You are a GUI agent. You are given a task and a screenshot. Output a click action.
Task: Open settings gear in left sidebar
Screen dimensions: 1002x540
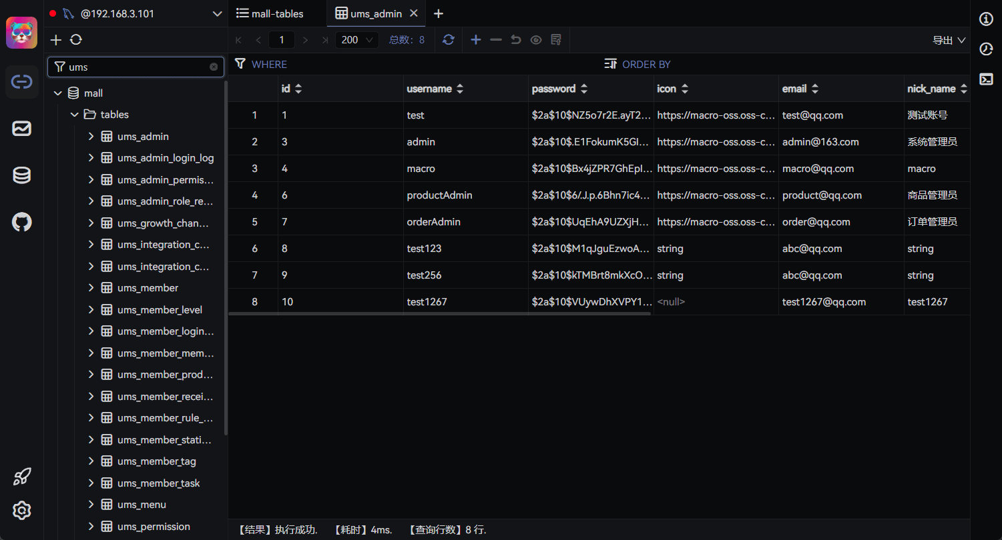pyautogui.click(x=22, y=511)
